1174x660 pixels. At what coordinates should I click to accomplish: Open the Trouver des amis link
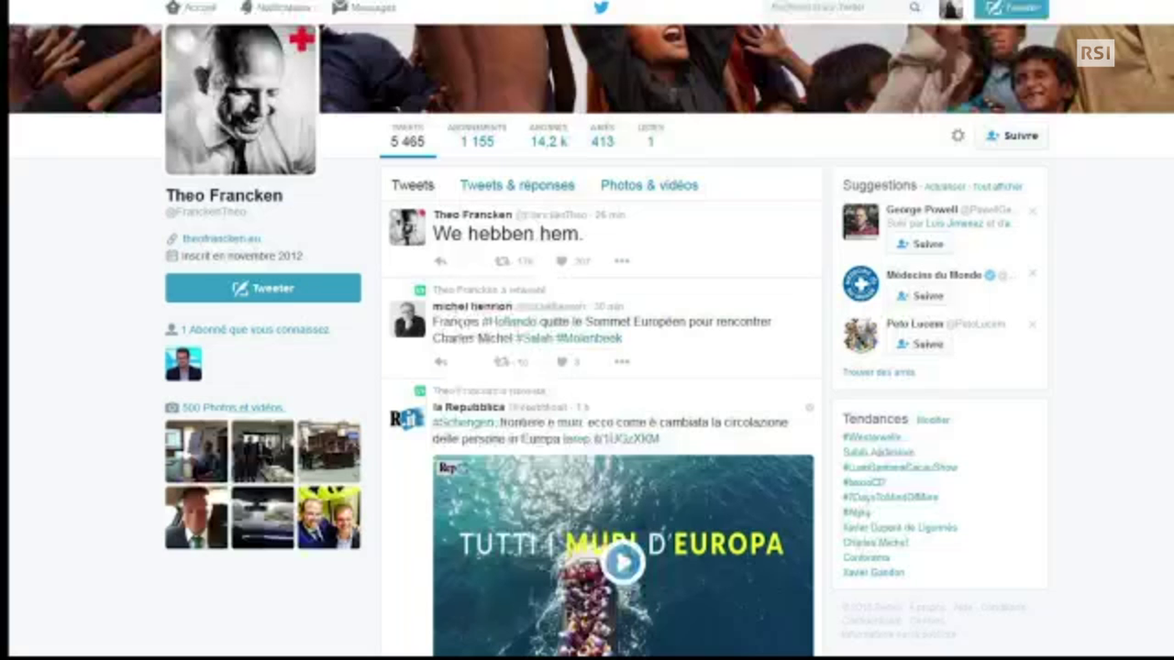pos(879,372)
